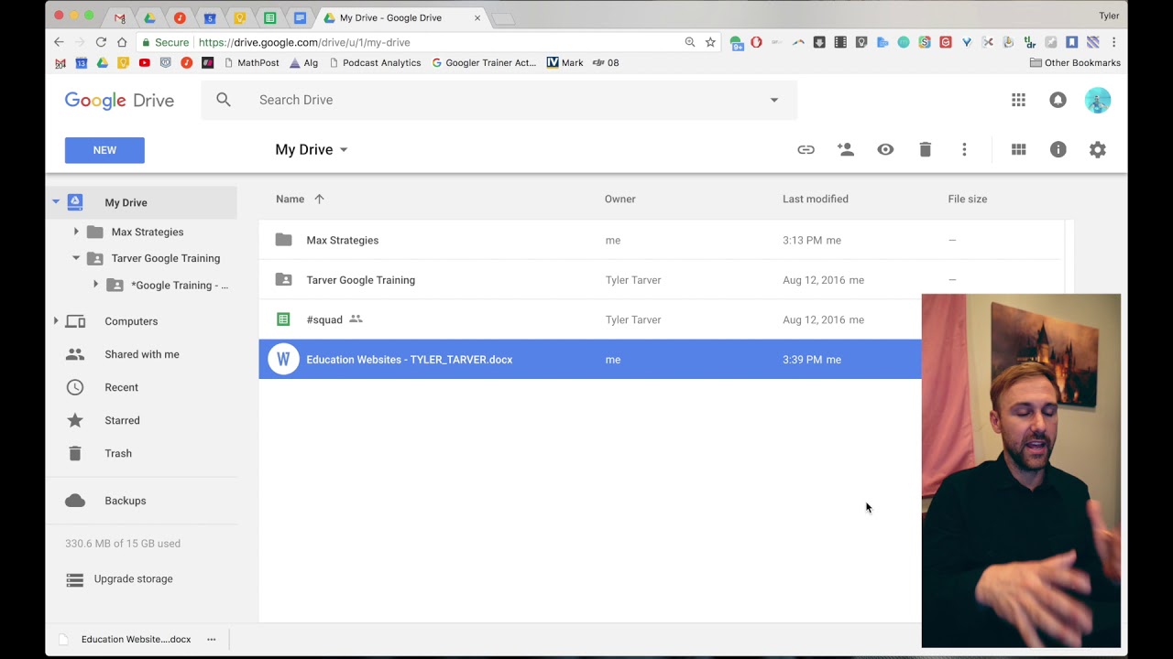Click the Opera extension icon in toolbar

756,42
